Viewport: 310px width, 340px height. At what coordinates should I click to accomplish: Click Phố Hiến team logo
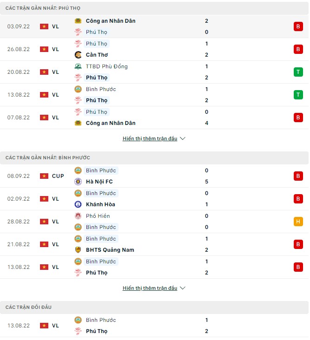pyautogui.click(x=78, y=216)
